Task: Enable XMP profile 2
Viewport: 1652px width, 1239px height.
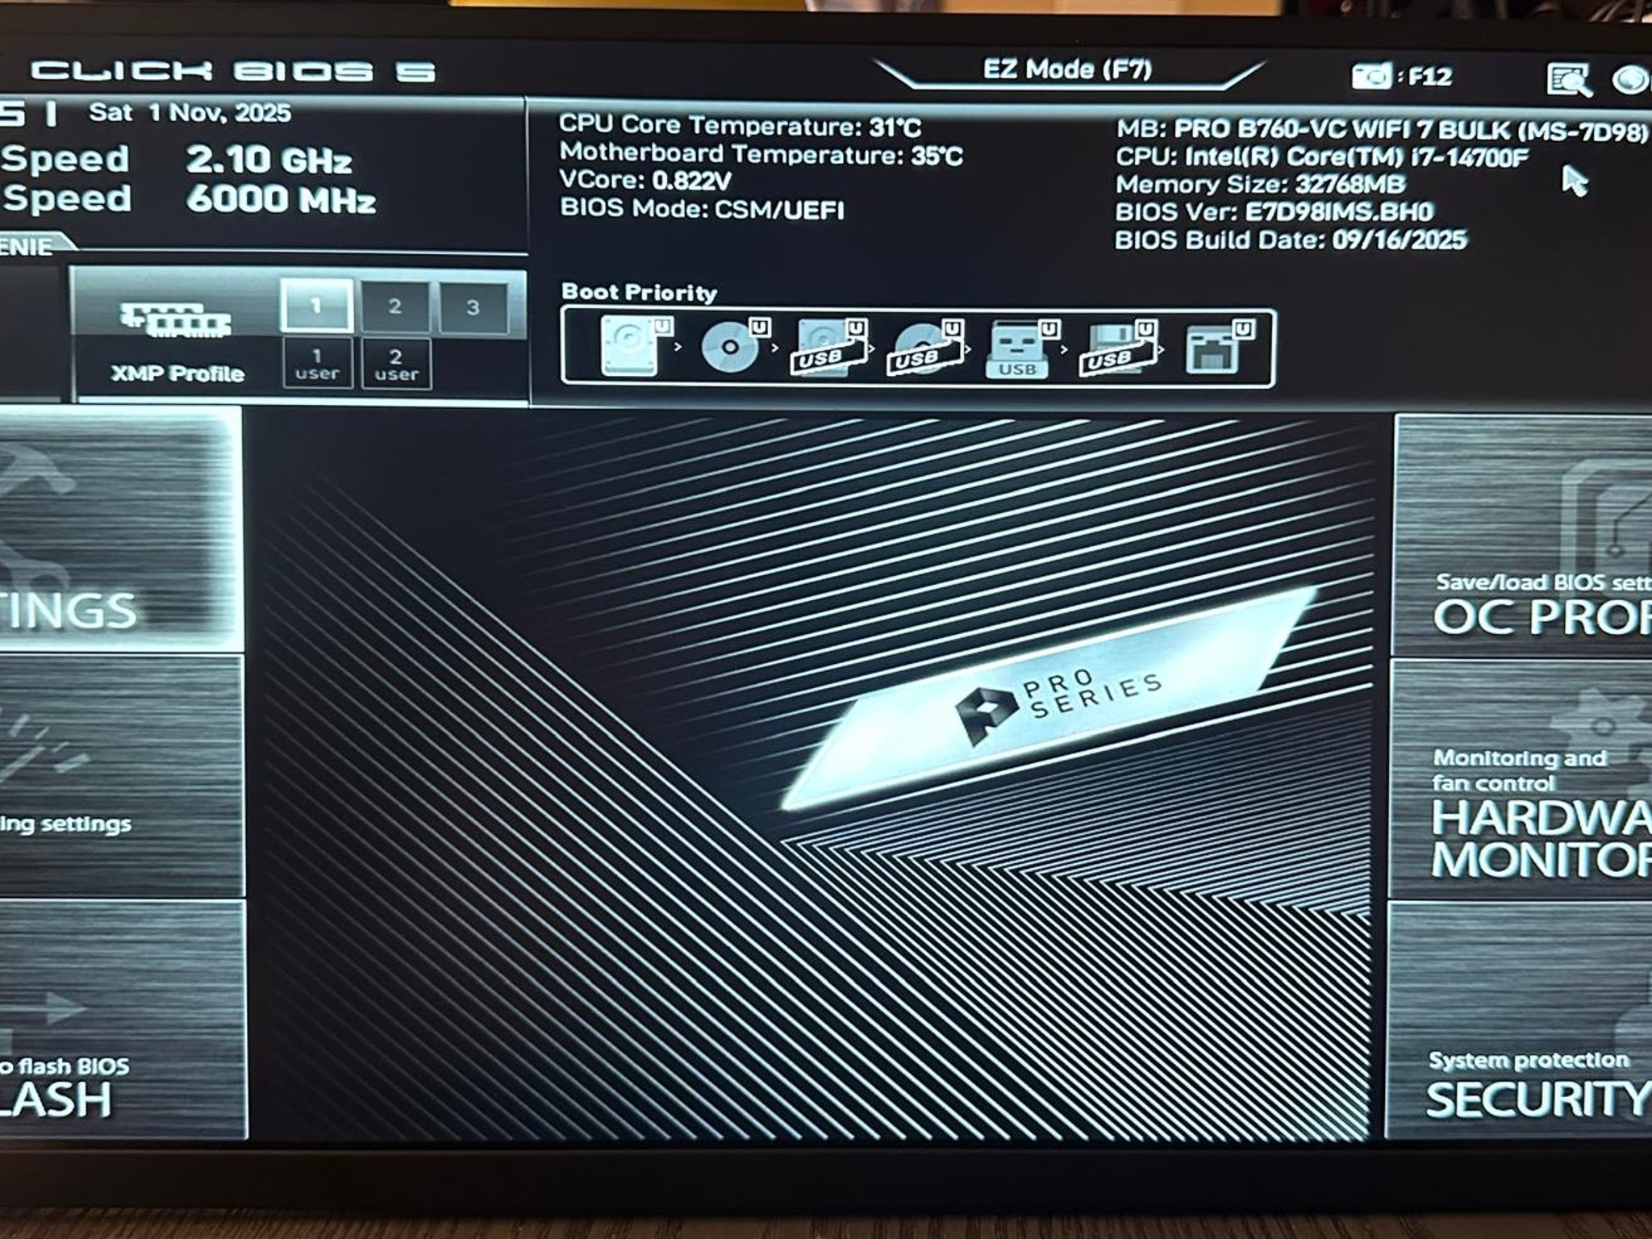Action: (394, 307)
